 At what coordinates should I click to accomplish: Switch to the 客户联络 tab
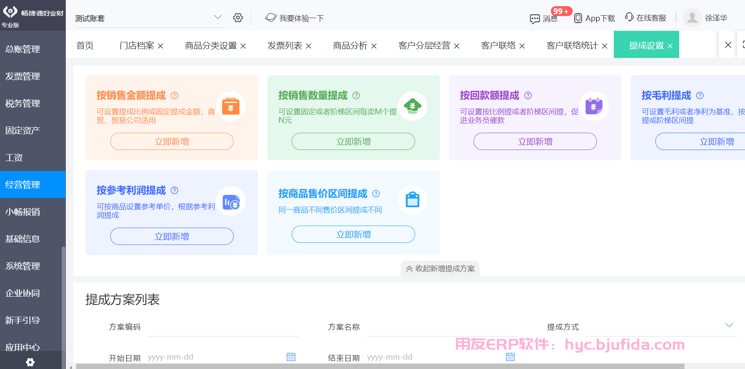point(498,45)
